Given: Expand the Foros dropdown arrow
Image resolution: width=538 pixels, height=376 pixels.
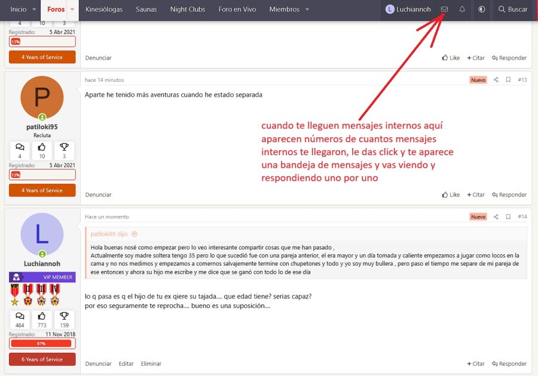Looking at the screenshot, I should [72, 10].
